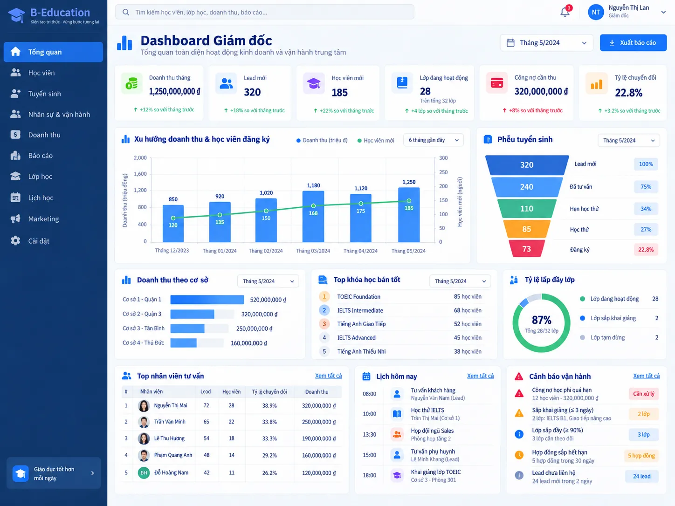Click the NT user avatar
The image size is (675, 506).
596,12
